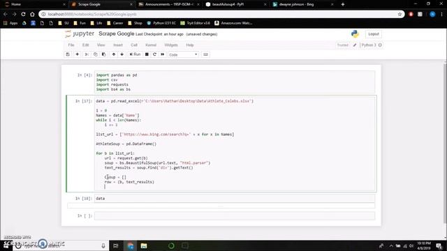Open the View menu
Viewport: 447px width, 251px height.
point(101,45)
